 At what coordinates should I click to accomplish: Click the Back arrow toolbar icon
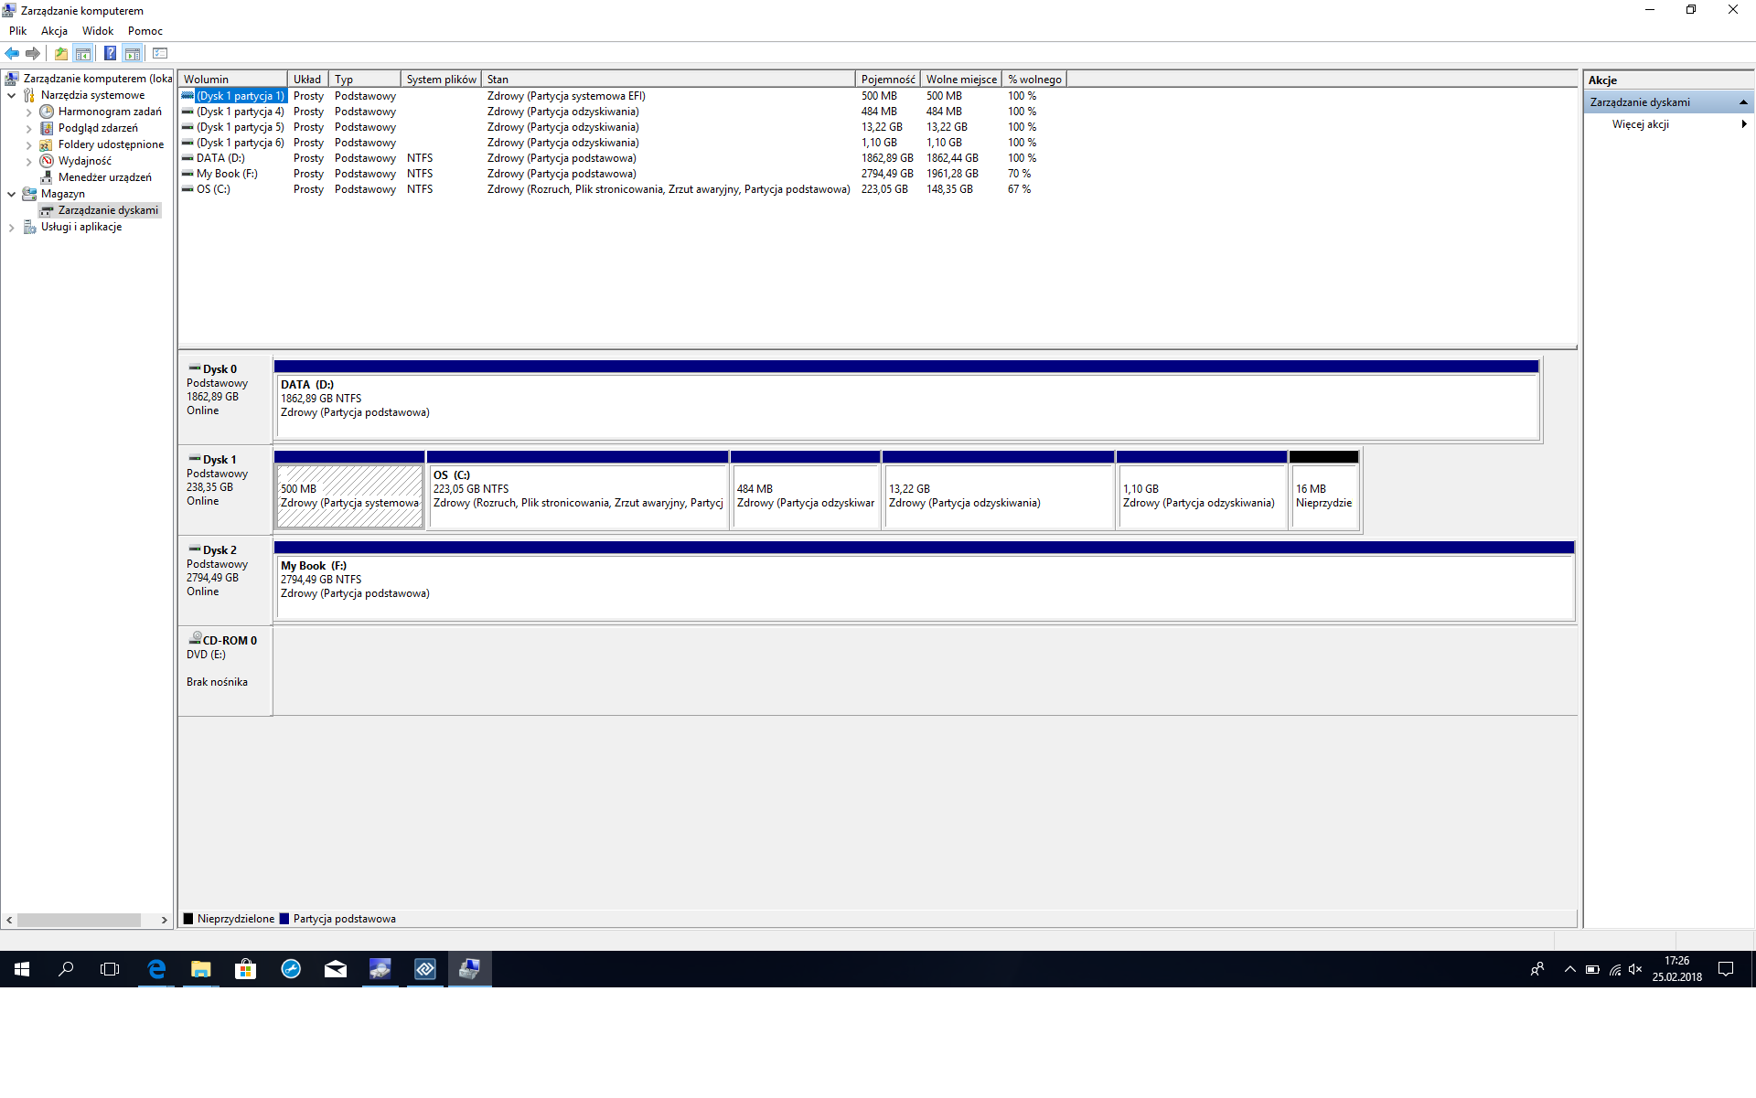point(12,53)
